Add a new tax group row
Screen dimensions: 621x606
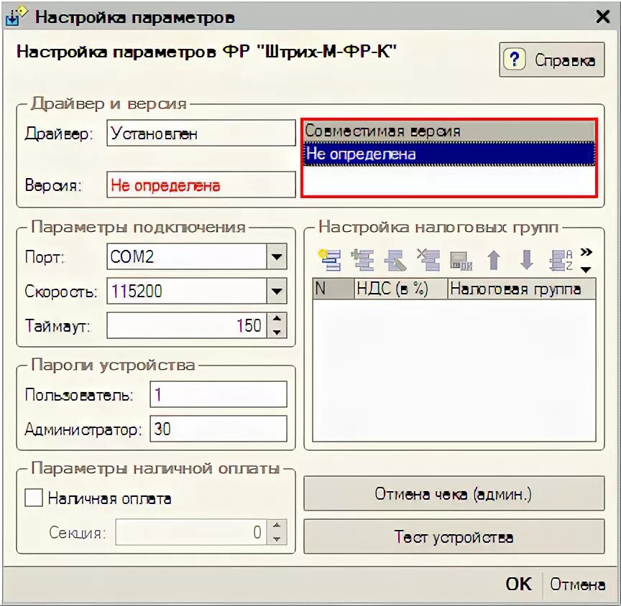329,260
